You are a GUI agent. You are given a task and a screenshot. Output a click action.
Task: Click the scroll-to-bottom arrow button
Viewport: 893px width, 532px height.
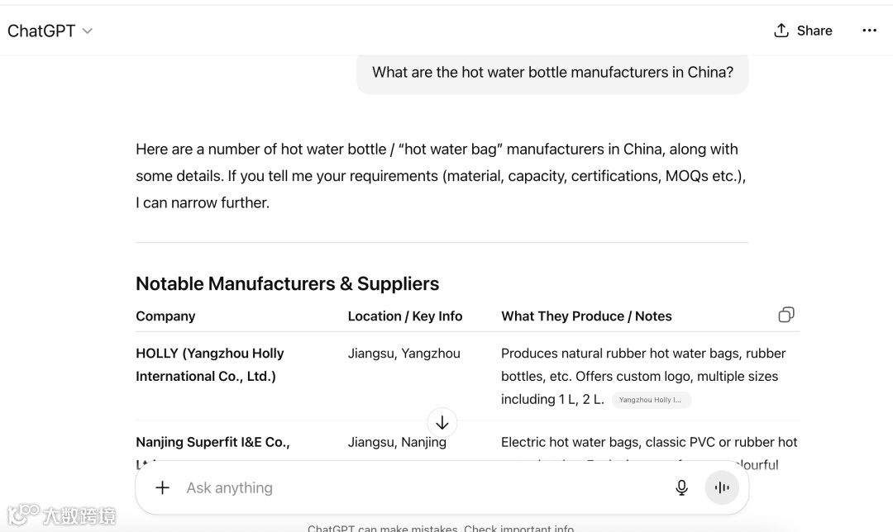coord(442,423)
